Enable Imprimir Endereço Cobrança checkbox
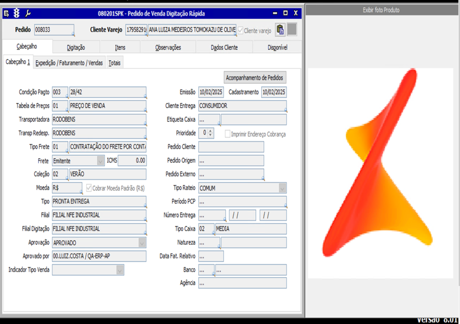The image size is (460, 324). coord(227,134)
